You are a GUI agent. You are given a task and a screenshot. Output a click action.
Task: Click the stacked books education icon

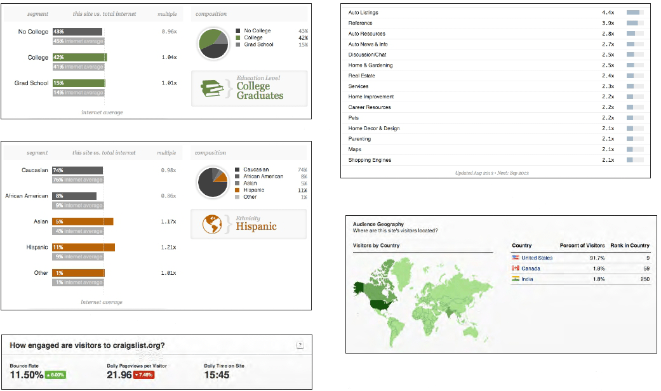(212, 88)
